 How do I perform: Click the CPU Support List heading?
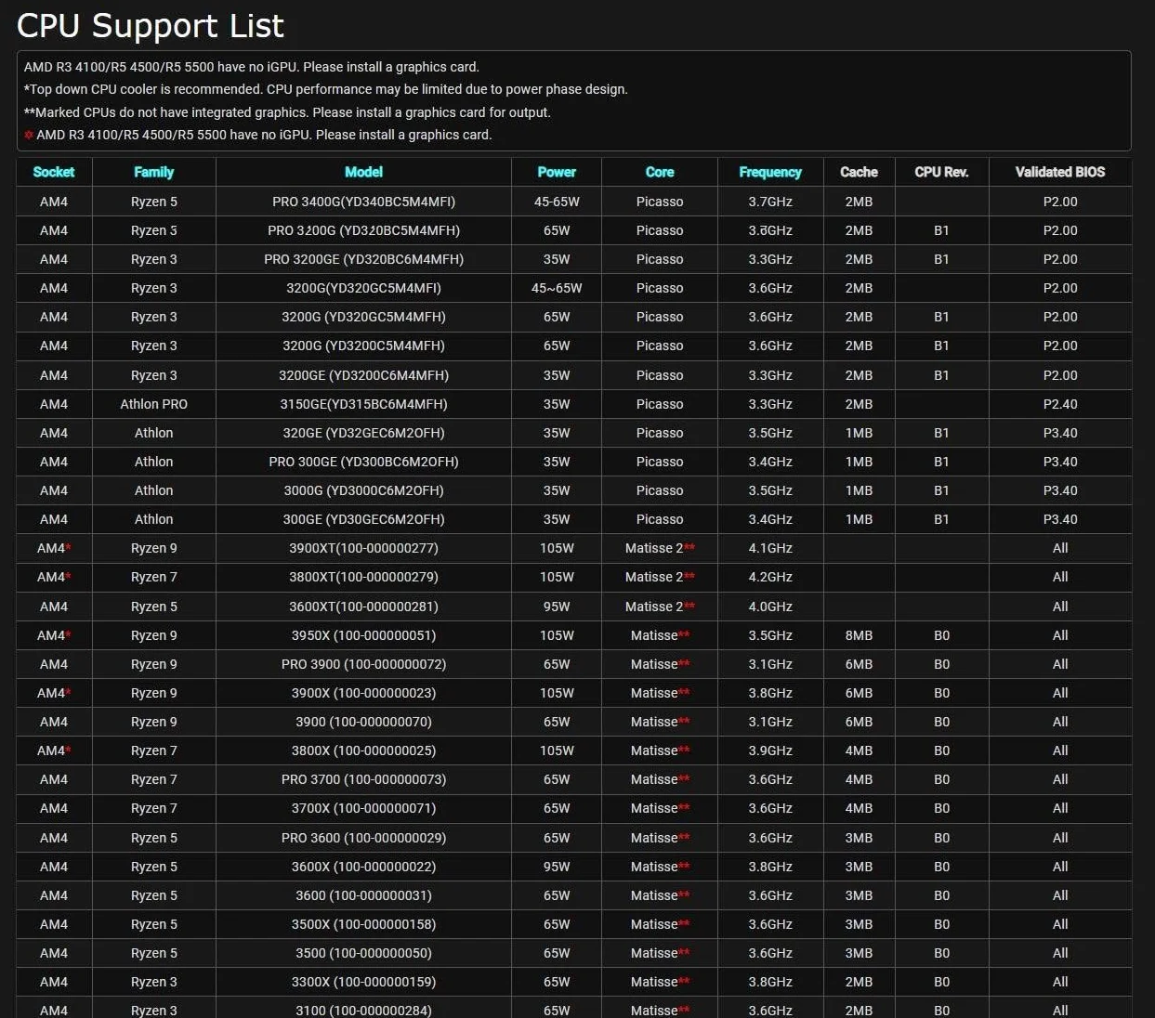tap(151, 26)
